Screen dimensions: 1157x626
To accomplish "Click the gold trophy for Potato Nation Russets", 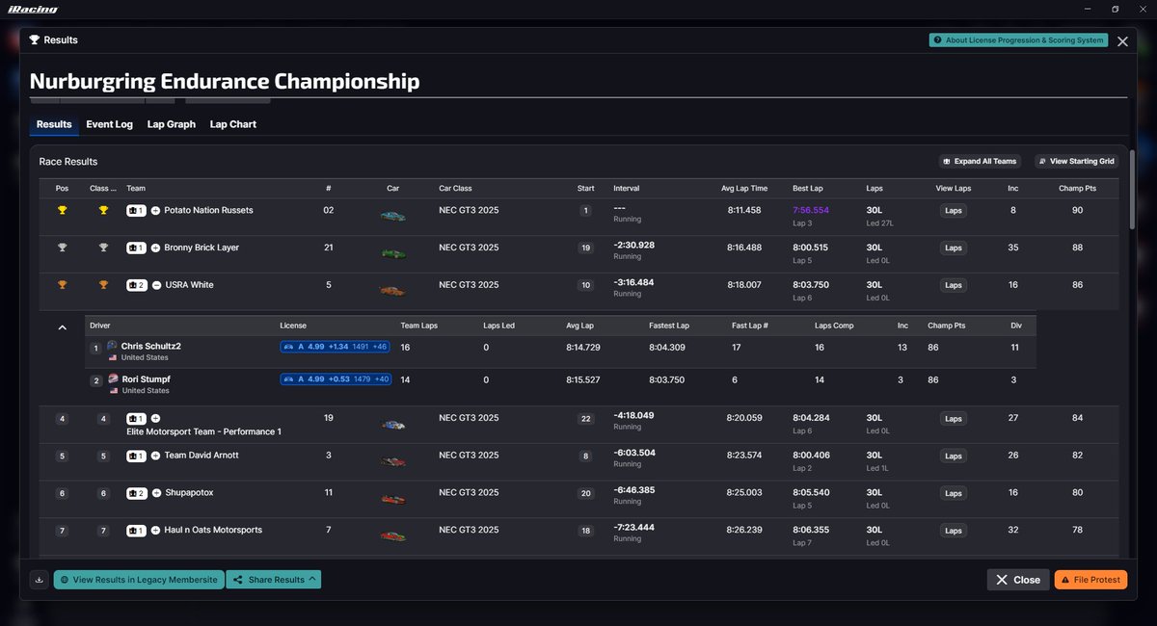I will (x=63, y=210).
